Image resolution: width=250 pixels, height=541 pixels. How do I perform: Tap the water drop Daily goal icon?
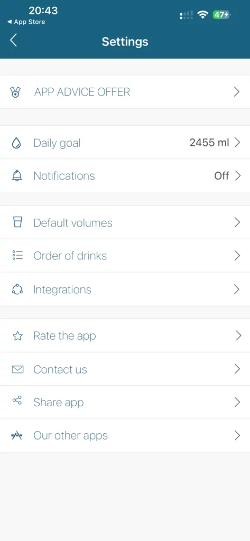[16, 143]
